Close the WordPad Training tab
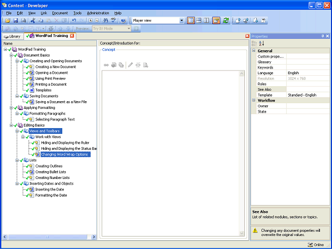Screen dimensions: 332x249 (x=72, y=36)
